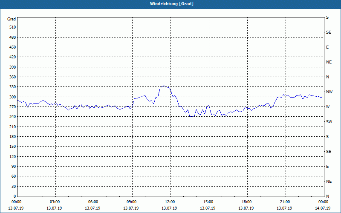This screenshot has width=341, height=213.
Task: Click the y-axis value 420
Action: (13, 57)
